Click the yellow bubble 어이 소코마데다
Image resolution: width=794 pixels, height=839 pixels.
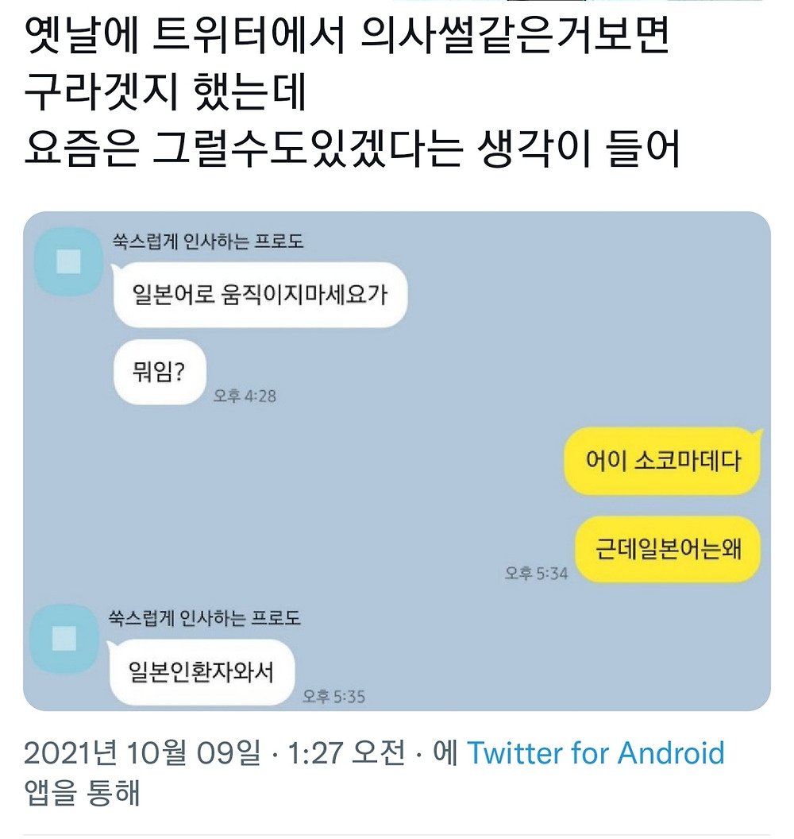tap(663, 461)
